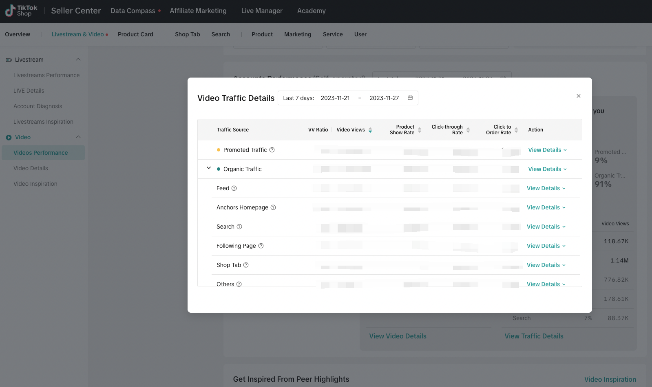Sort table by Product Show Rate
Image resolution: width=652 pixels, height=387 pixels.
pyautogui.click(x=420, y=130)
